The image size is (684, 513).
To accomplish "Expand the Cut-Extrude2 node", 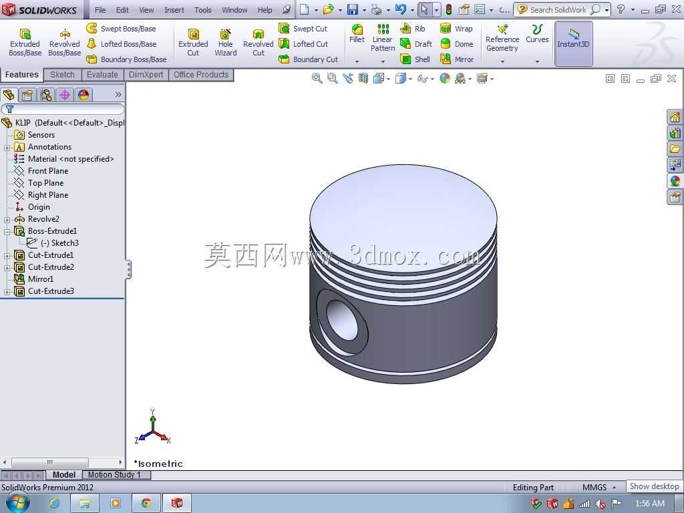I will click(x=7, y=267).
